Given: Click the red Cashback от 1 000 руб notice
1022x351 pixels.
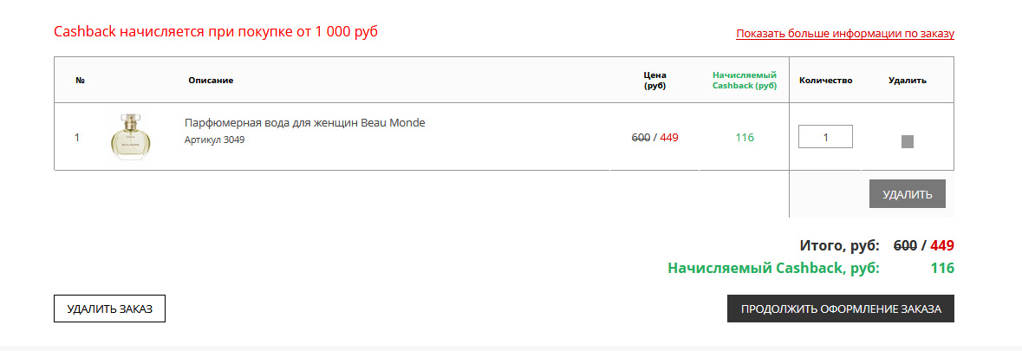Looking at the screenshot, I should tap(216, 31).
